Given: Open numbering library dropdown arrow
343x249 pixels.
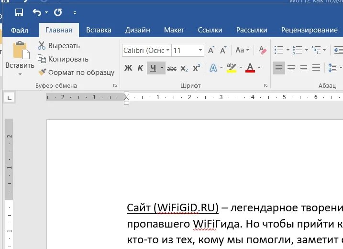Looking at the screenshot, I should [307, 50].
